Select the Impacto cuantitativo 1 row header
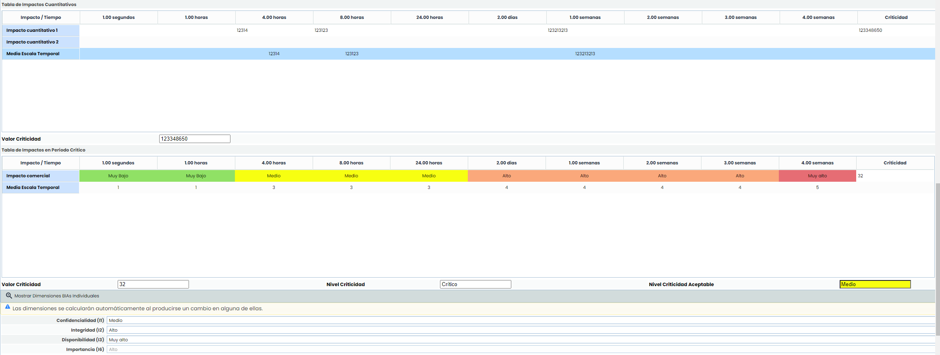Viewport: 940px width, 355px height. [x=40, y=31]
